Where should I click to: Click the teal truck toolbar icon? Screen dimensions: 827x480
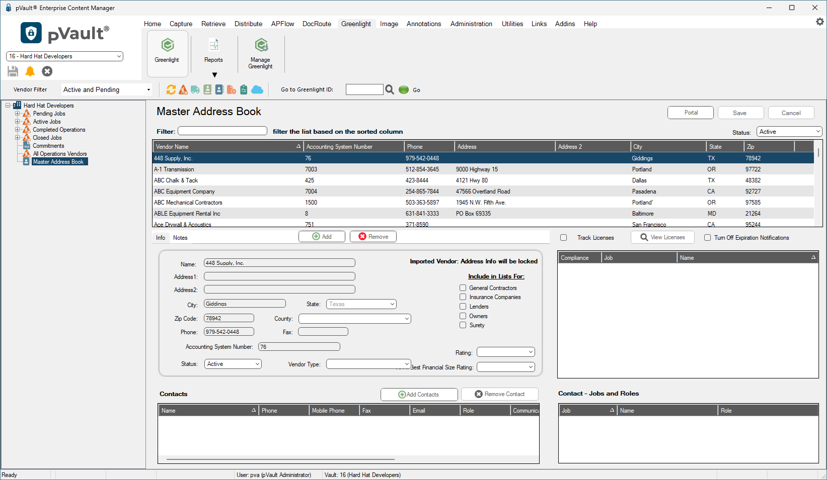[x=195, y=89]
